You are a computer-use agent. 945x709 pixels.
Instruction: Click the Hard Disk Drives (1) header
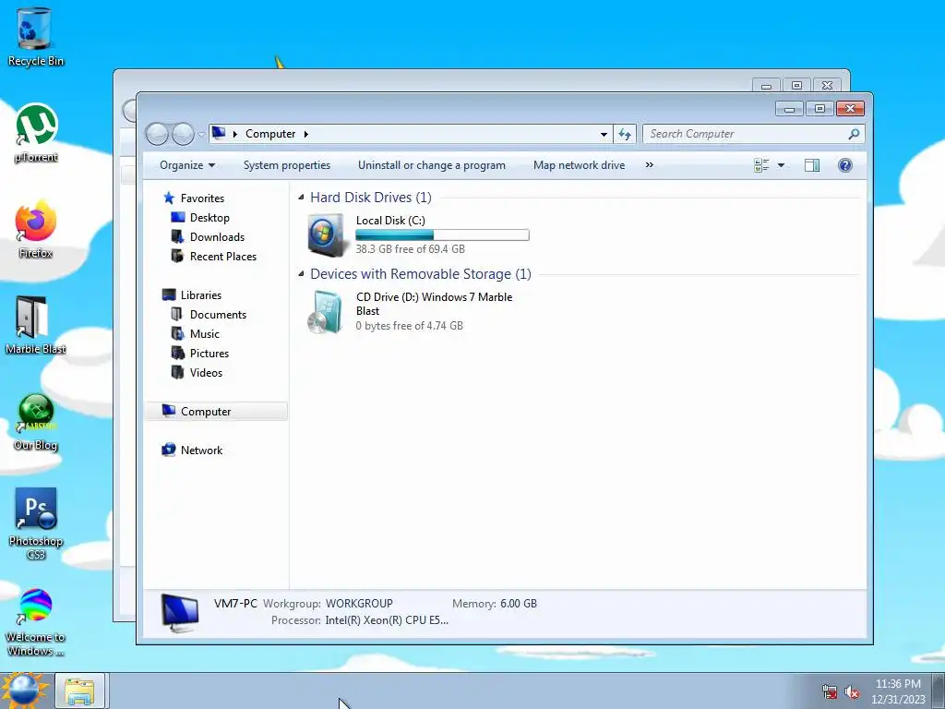coord(371,198)
